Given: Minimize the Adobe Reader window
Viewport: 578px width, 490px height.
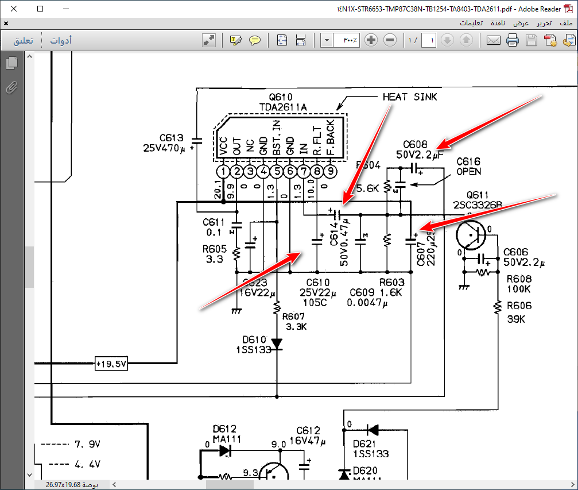Looking at the screenshot, I should click(x=66, y=9).
